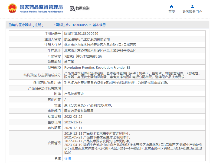Click the 政务服务门户 text label
210x163 pixels.
pos(192,12)
